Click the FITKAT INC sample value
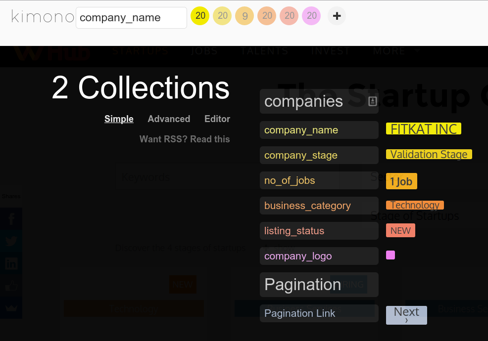Image resolution: width=488 pixels, height=341 pixels. [x=424, y=128]
